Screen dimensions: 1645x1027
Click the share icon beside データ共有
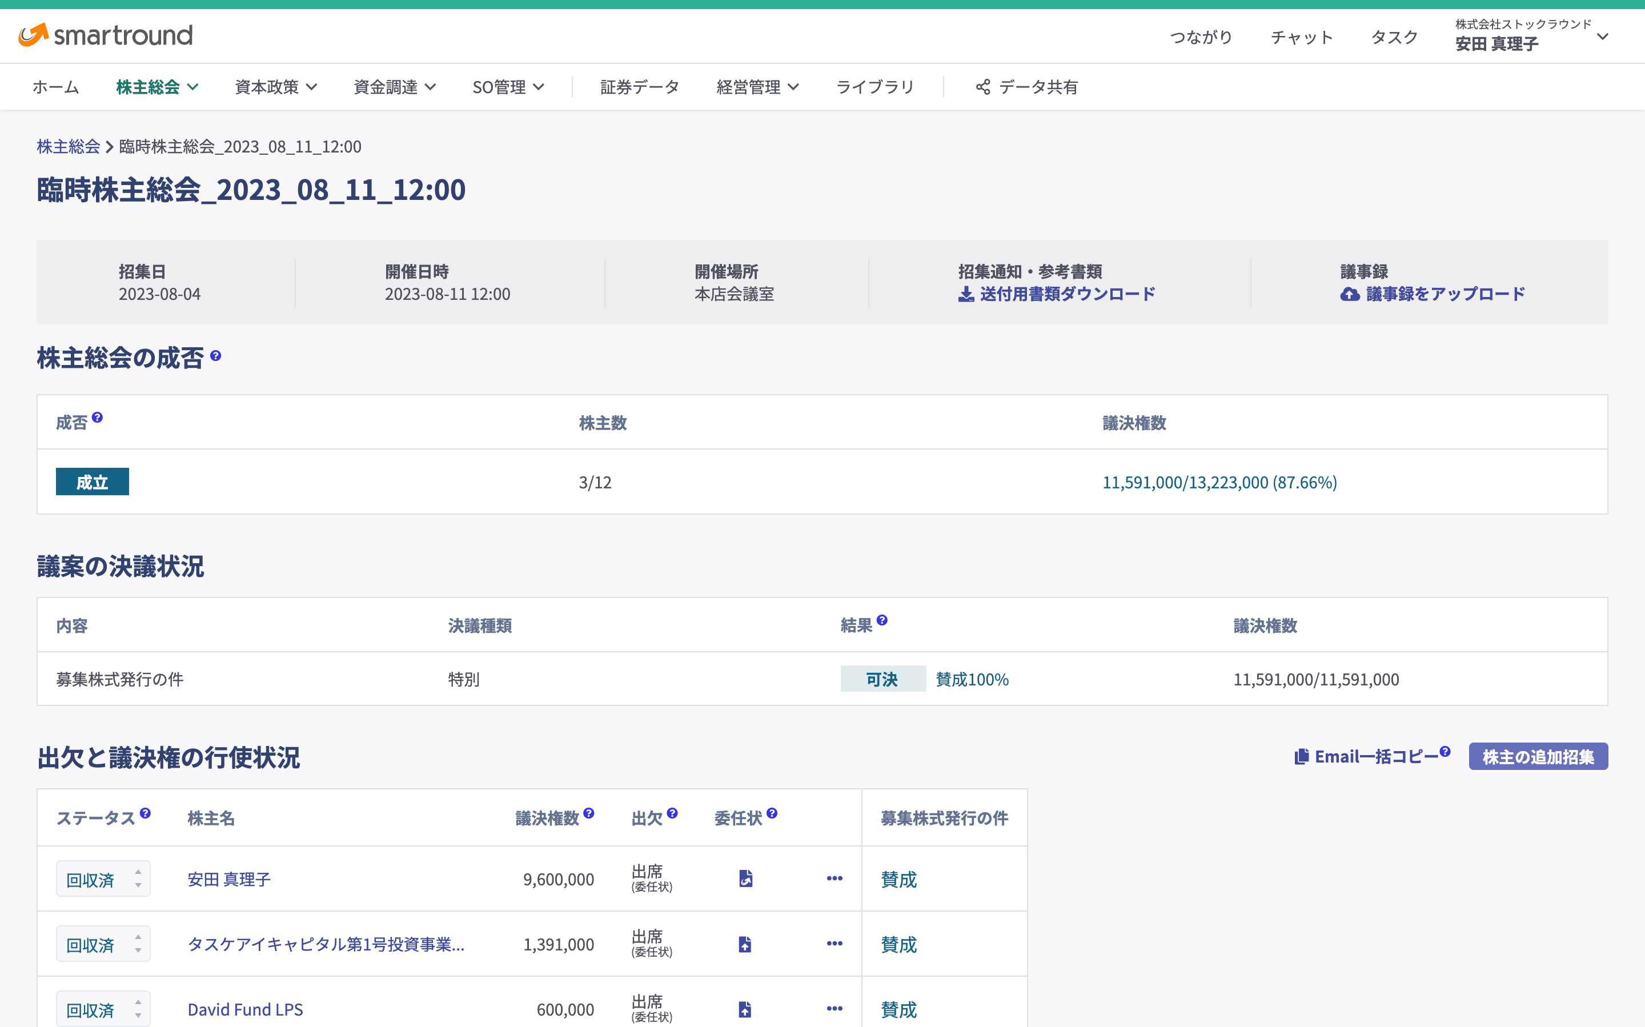tap(983, 87)
